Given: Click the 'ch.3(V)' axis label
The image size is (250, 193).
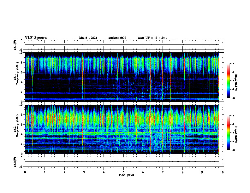Looking at the screenshot, I should pyautogui.click(x=15, y=162).
